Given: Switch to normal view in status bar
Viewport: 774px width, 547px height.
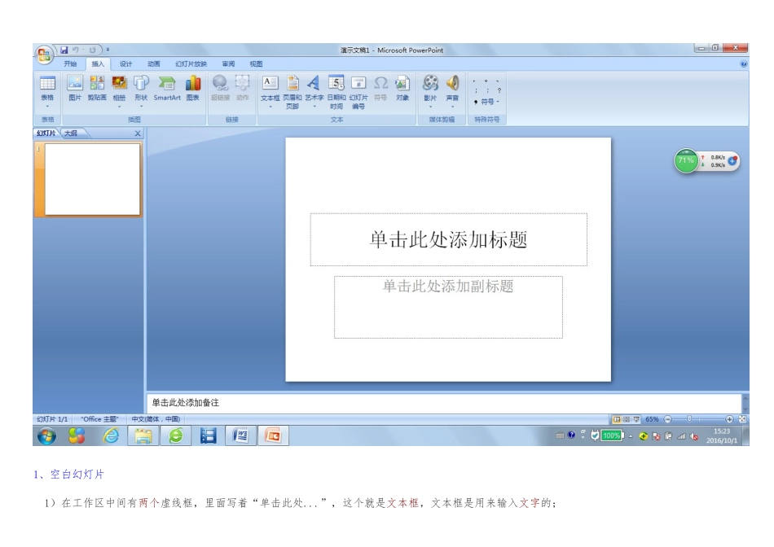Looking at the screenshot, I should tap(617, 418).
